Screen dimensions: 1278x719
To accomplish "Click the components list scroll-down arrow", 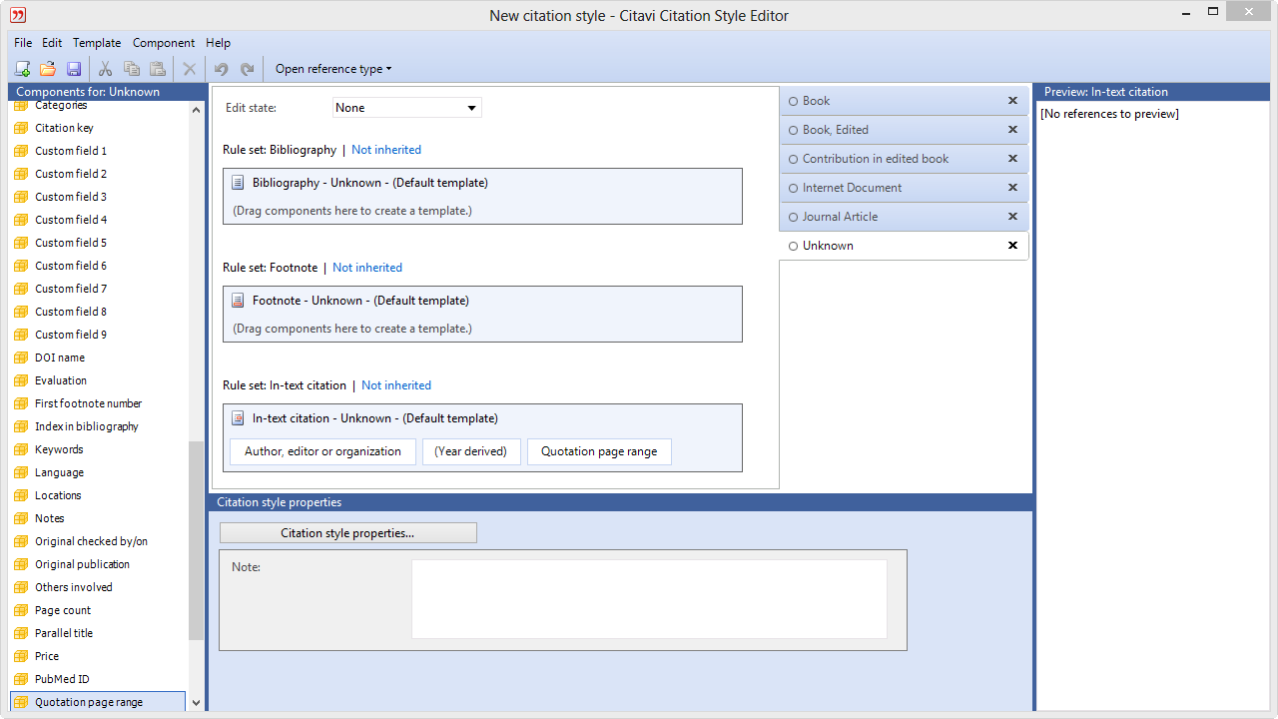I will click(196, 703).
